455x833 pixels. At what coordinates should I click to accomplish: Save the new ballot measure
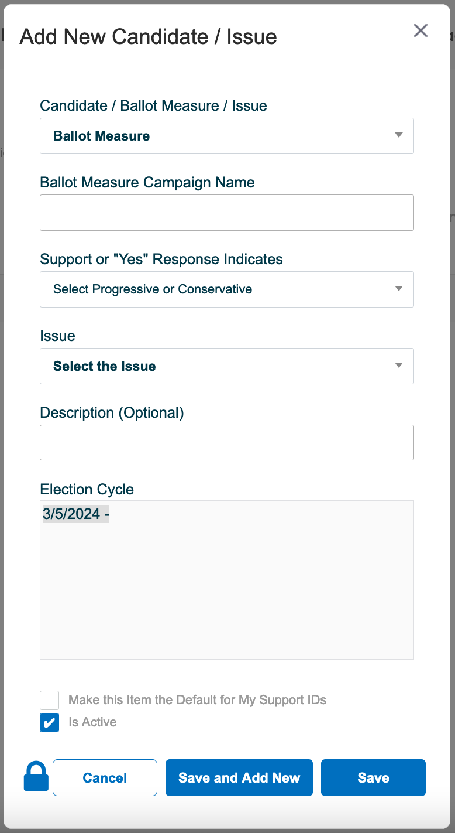pyautogui.click(x=373, y=778)
